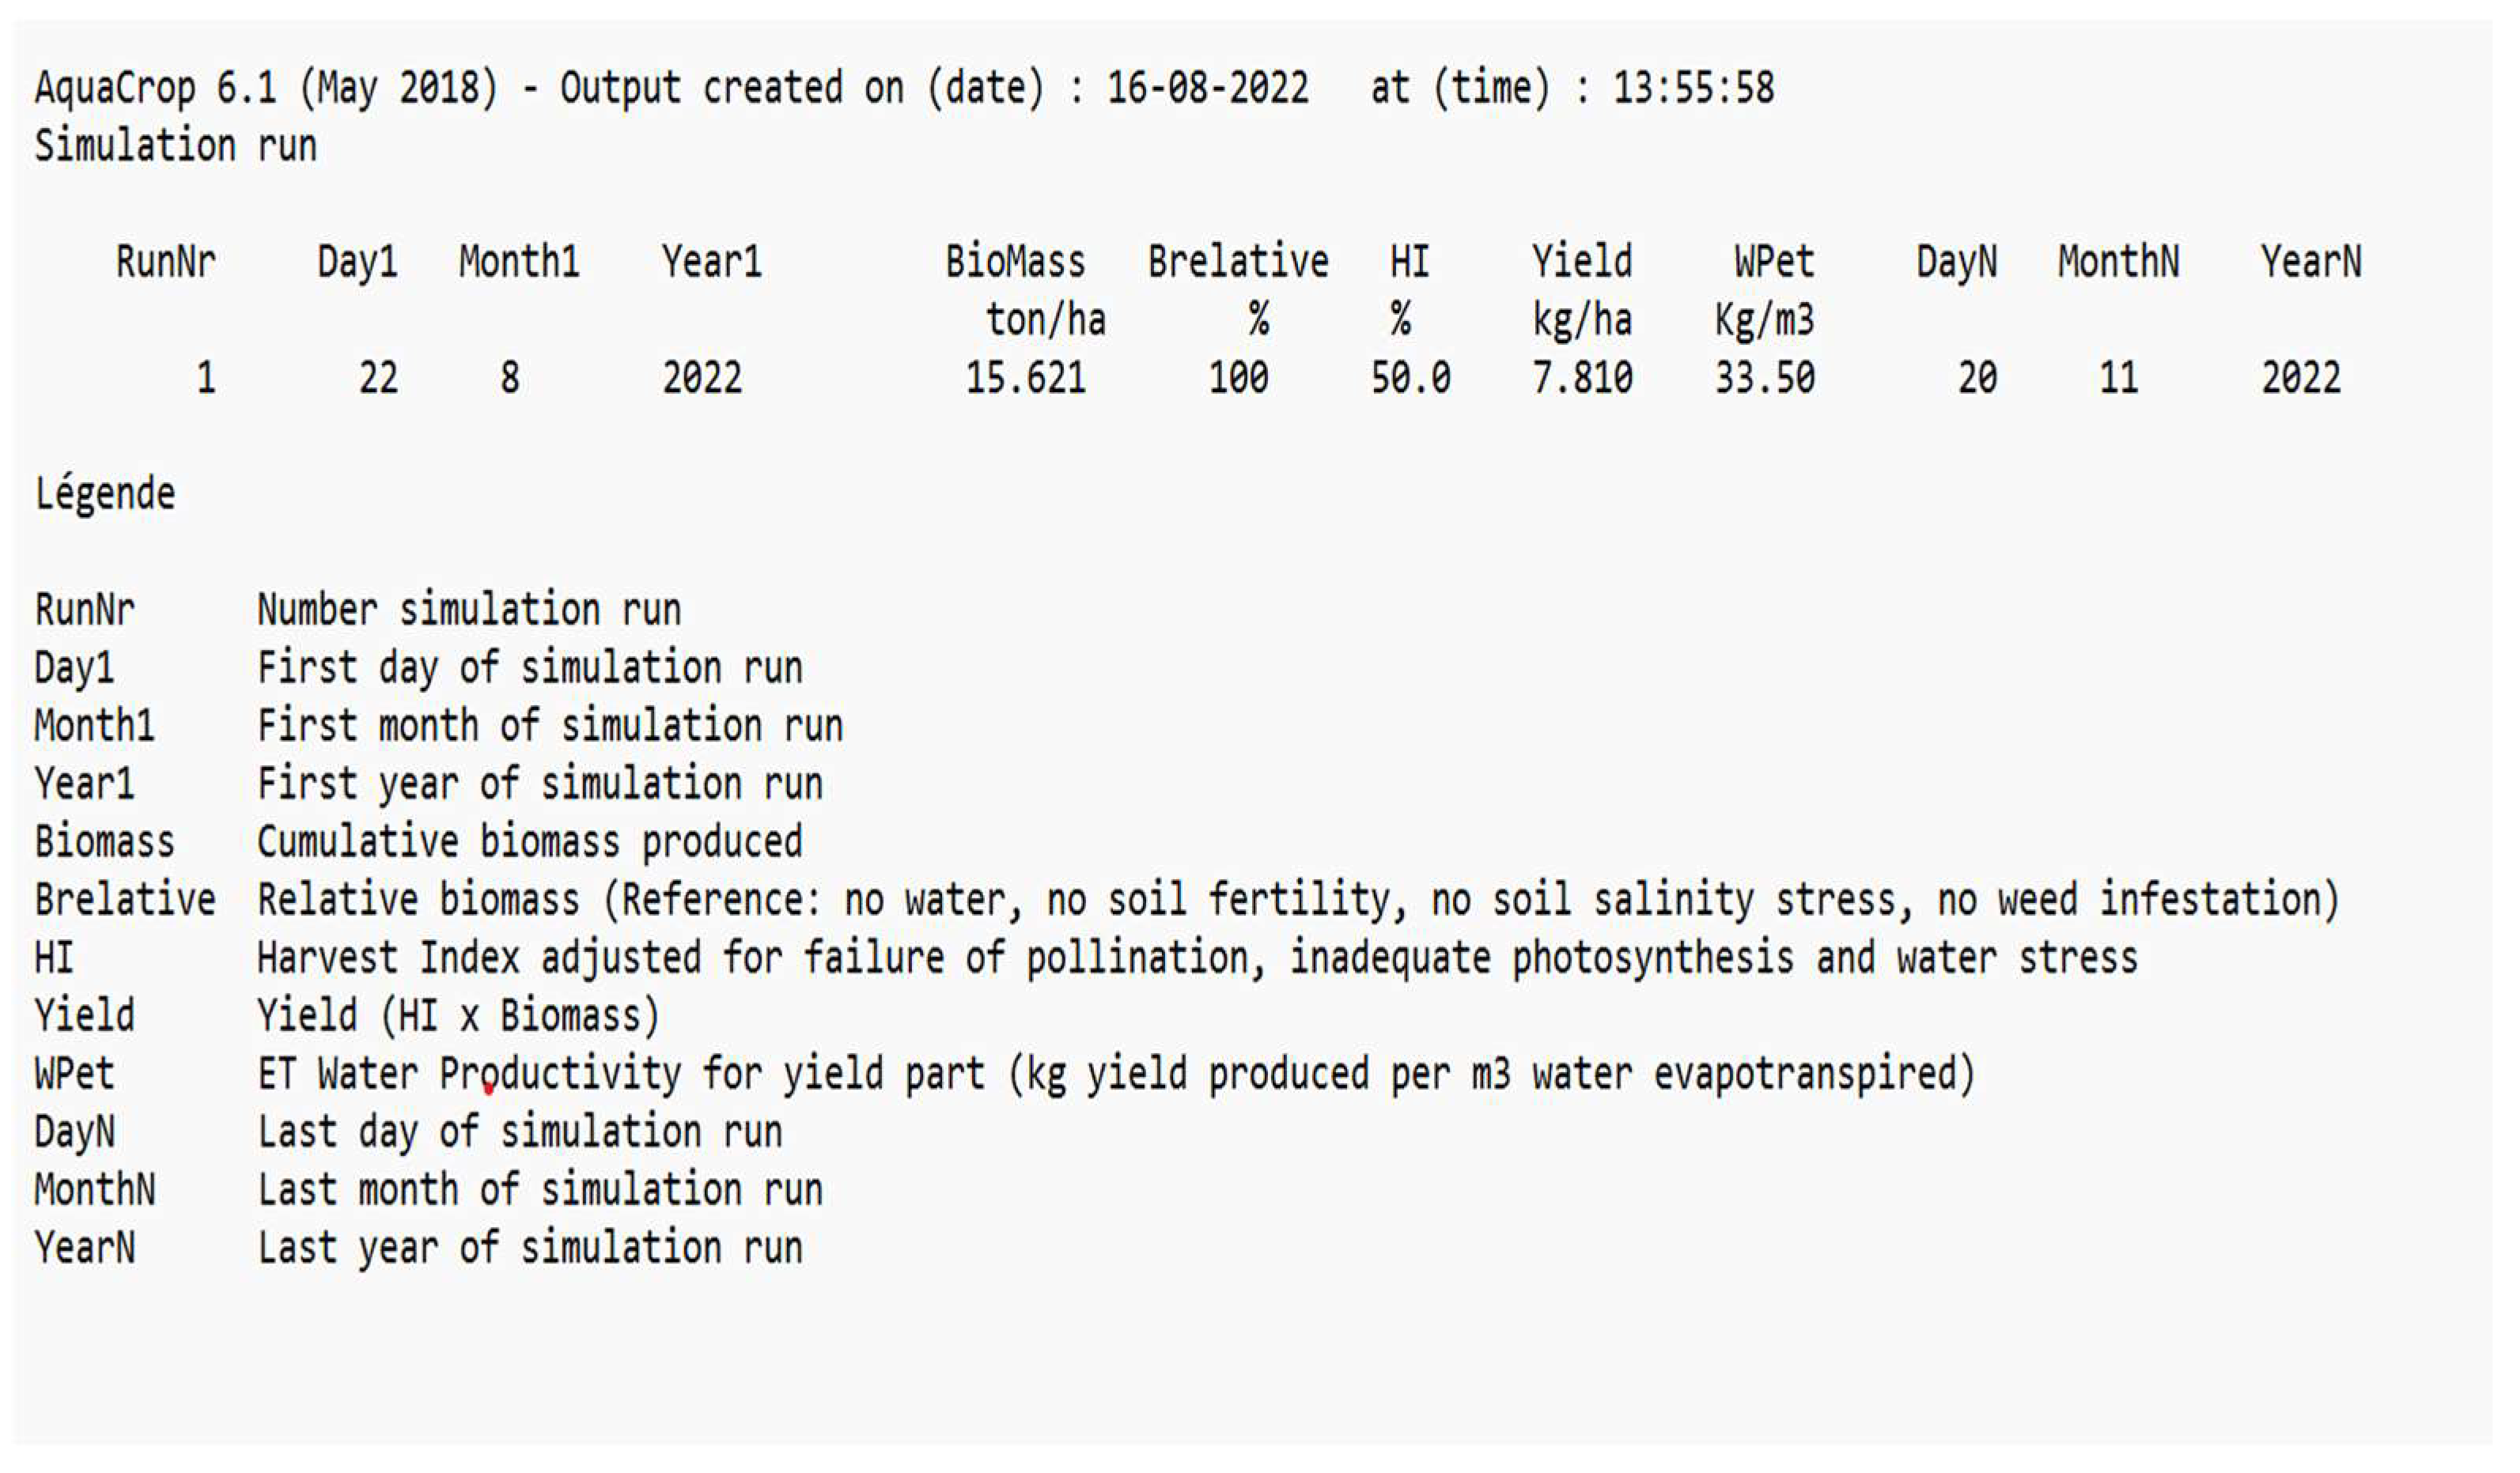Click the output creation date 16-08-2022
2520x1473 pixels.
pos(1207,89)
